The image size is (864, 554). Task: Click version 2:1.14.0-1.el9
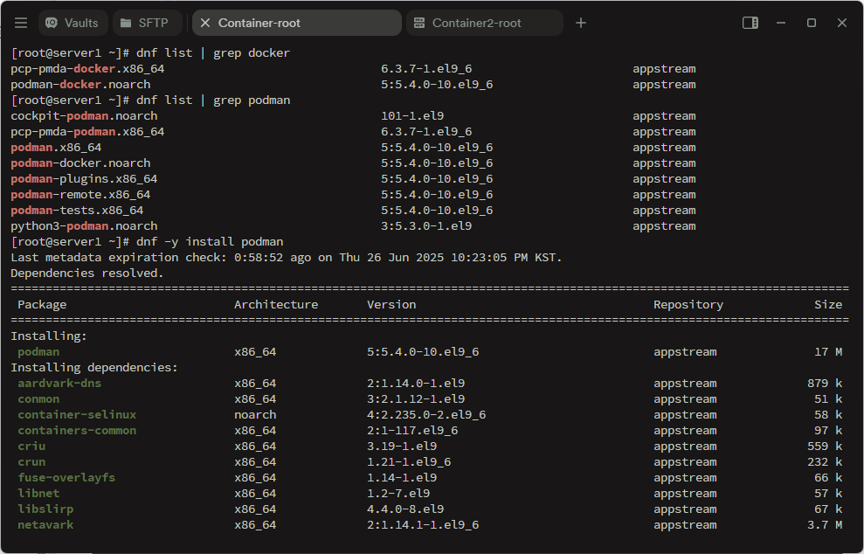click(x=416, y=383)
